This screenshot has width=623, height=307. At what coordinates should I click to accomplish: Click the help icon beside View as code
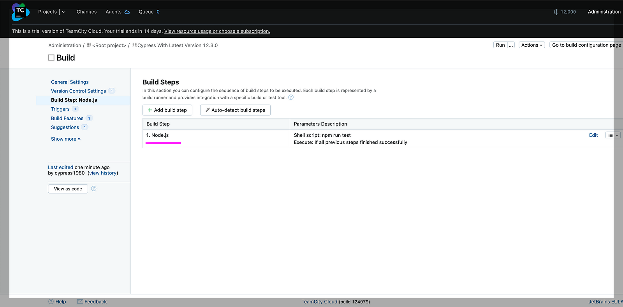click(x=94, y=189)
